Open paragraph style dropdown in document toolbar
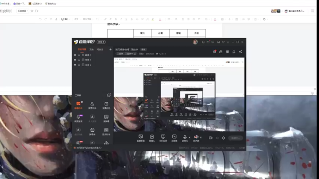The image size is (319, 179). pyautogui.click(x=77, y=19)
